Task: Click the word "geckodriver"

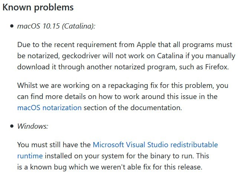Action: (73, 56)
